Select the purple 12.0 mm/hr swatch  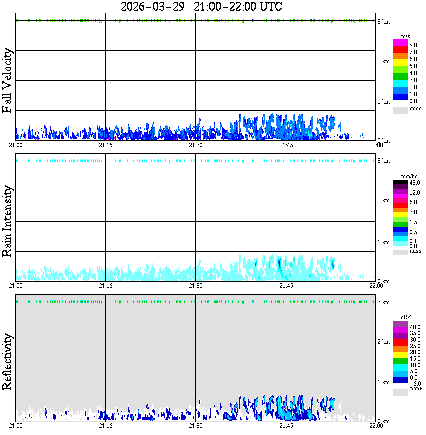click(400, 192)
